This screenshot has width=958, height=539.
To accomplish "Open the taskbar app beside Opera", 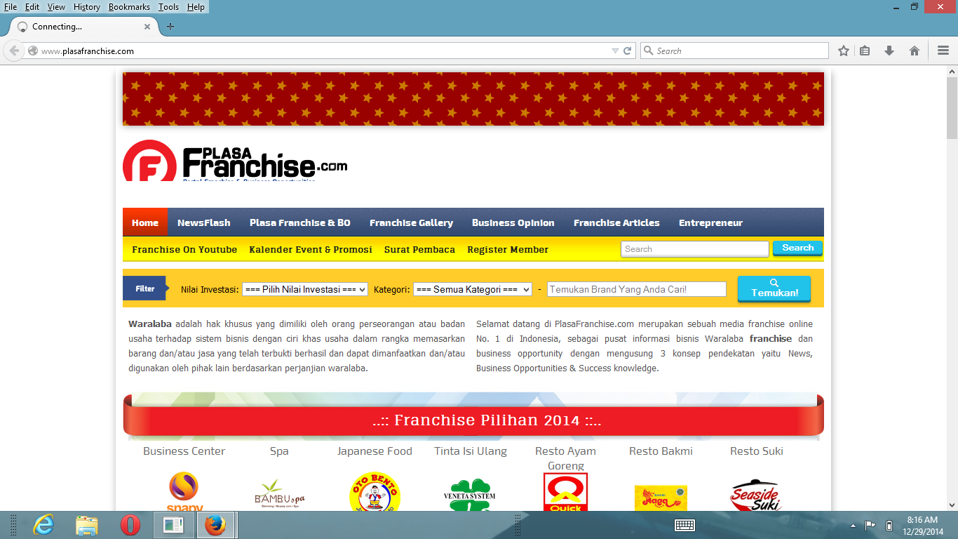I will (x=173, y=525).
